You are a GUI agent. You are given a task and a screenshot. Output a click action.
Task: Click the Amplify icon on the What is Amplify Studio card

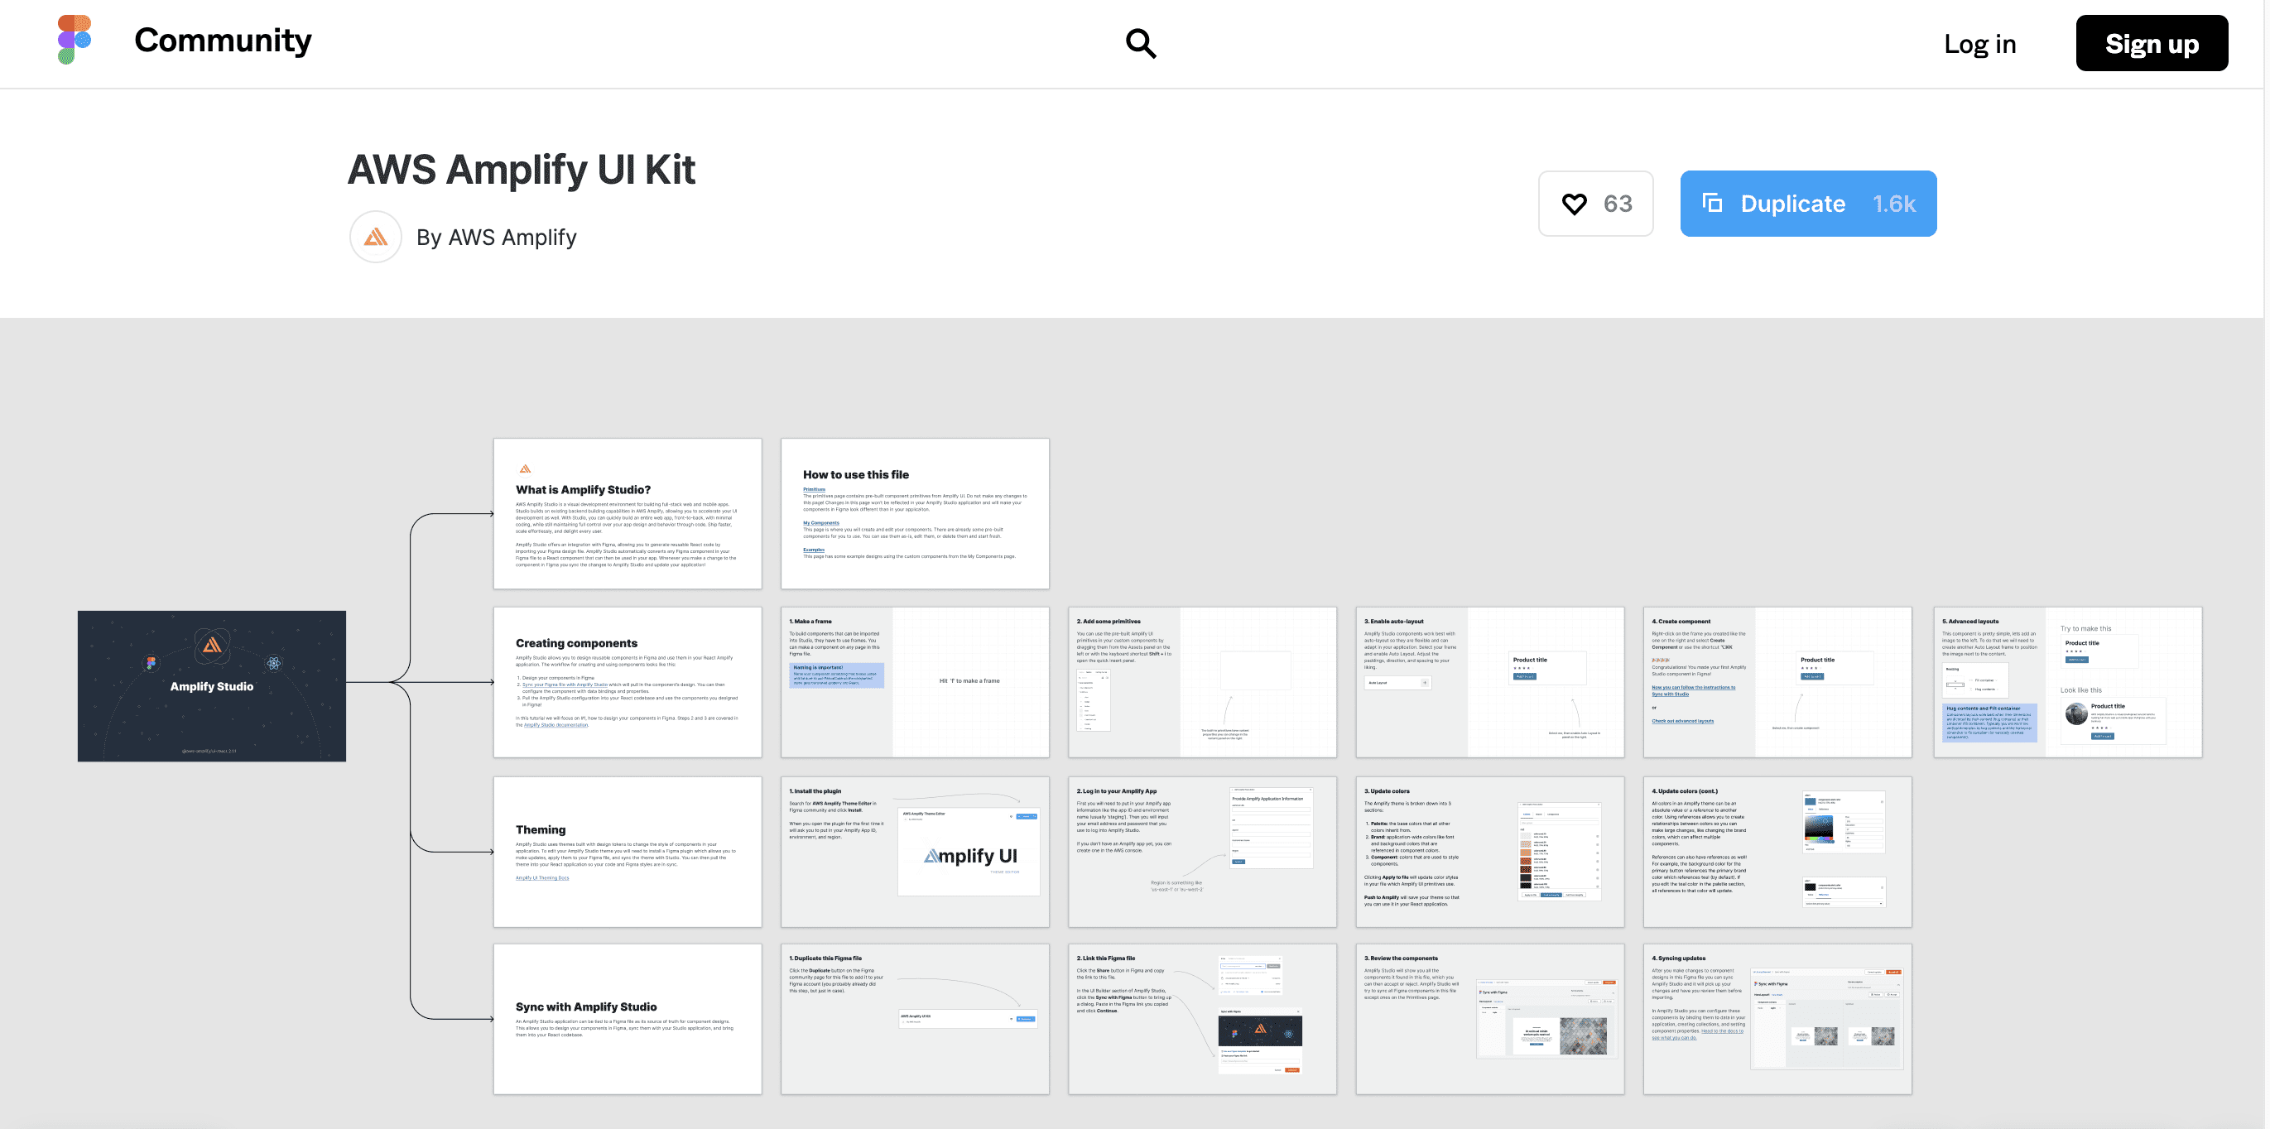pyautogui.click(x=525, y=470)
